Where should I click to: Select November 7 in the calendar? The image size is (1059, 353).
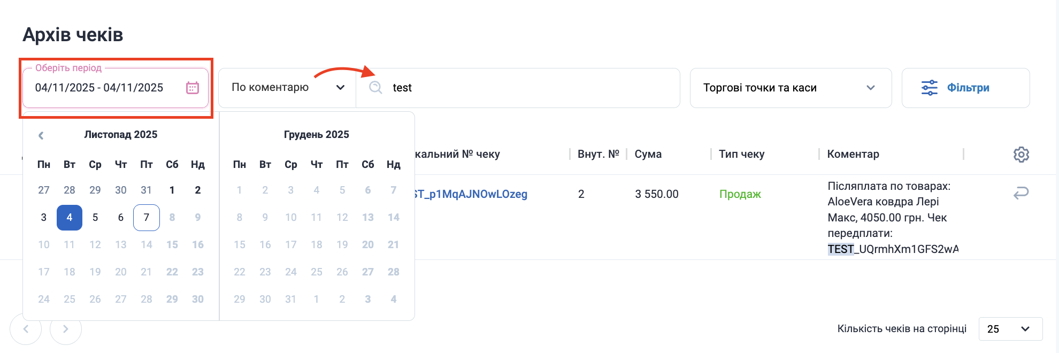coord(146,218)
